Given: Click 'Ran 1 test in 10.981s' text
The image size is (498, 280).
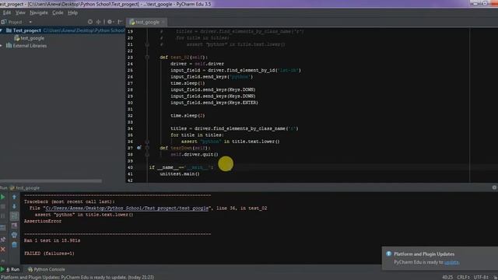Looking at the screenshot, I should point(52,240).
